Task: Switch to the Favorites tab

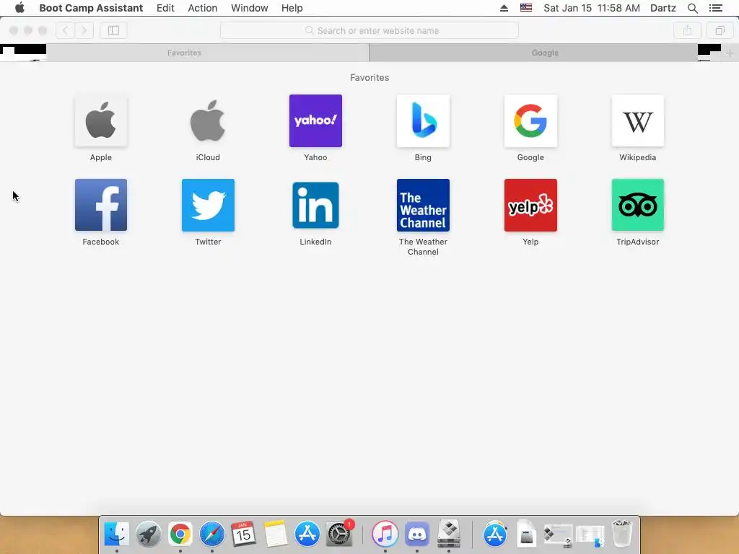Action: coord(184,53)
